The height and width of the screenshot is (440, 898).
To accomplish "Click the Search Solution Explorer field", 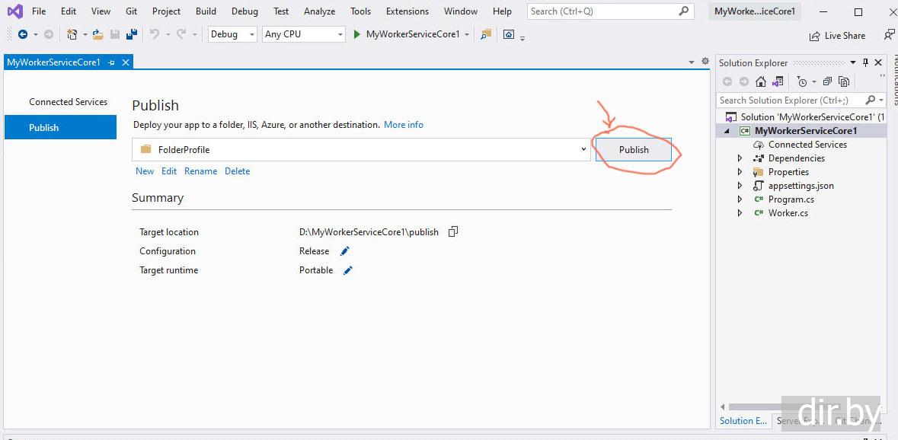I will (788, 100).
